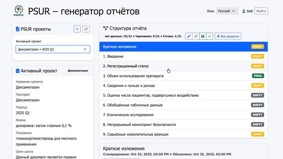The width and height of the screenshot is (283, 159).
Task: Select section 8. Непрерывный мониторинг безопасности
Action: click(184, 125)
